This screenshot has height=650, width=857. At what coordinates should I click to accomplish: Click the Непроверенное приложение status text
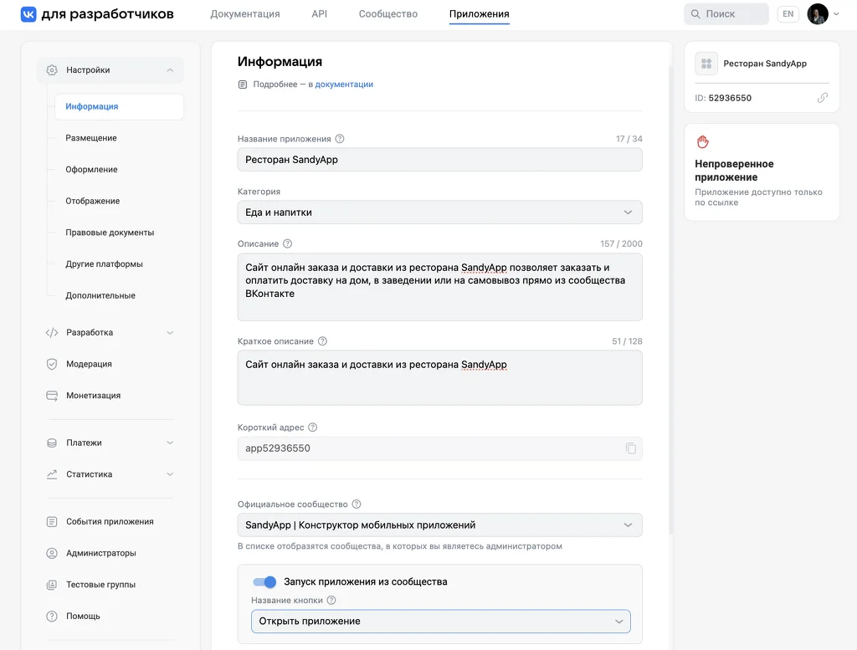734,171
